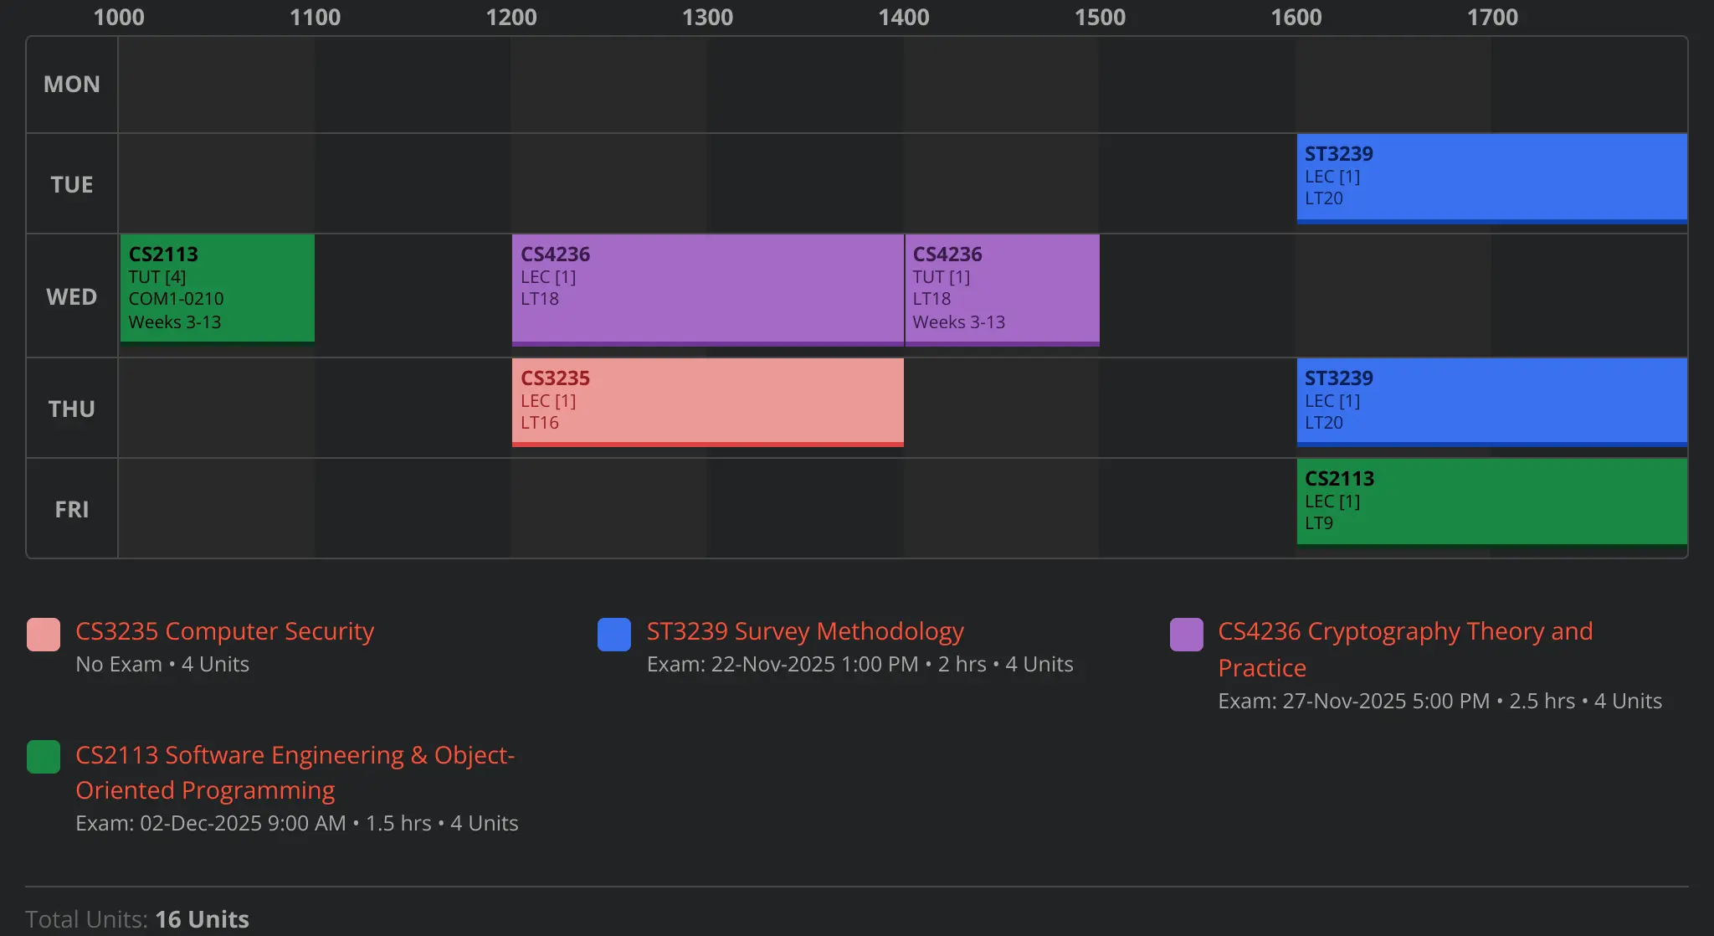This screenshot has height=936, width=1714.
Task: Click the WED day label
Action: [x=72, y=296]
